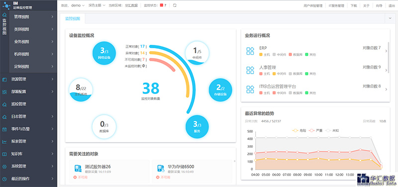Click the error icon under 测试服务器26
The width and height of the screenshot is (398, 187).
pos(75,178)
